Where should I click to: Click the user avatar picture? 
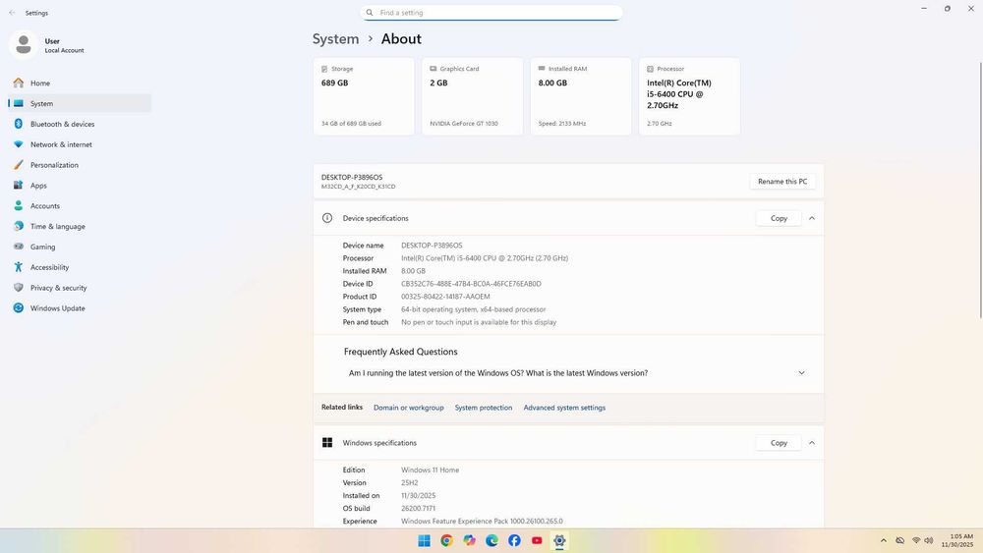pyautogui.click(x=24, y=45)
